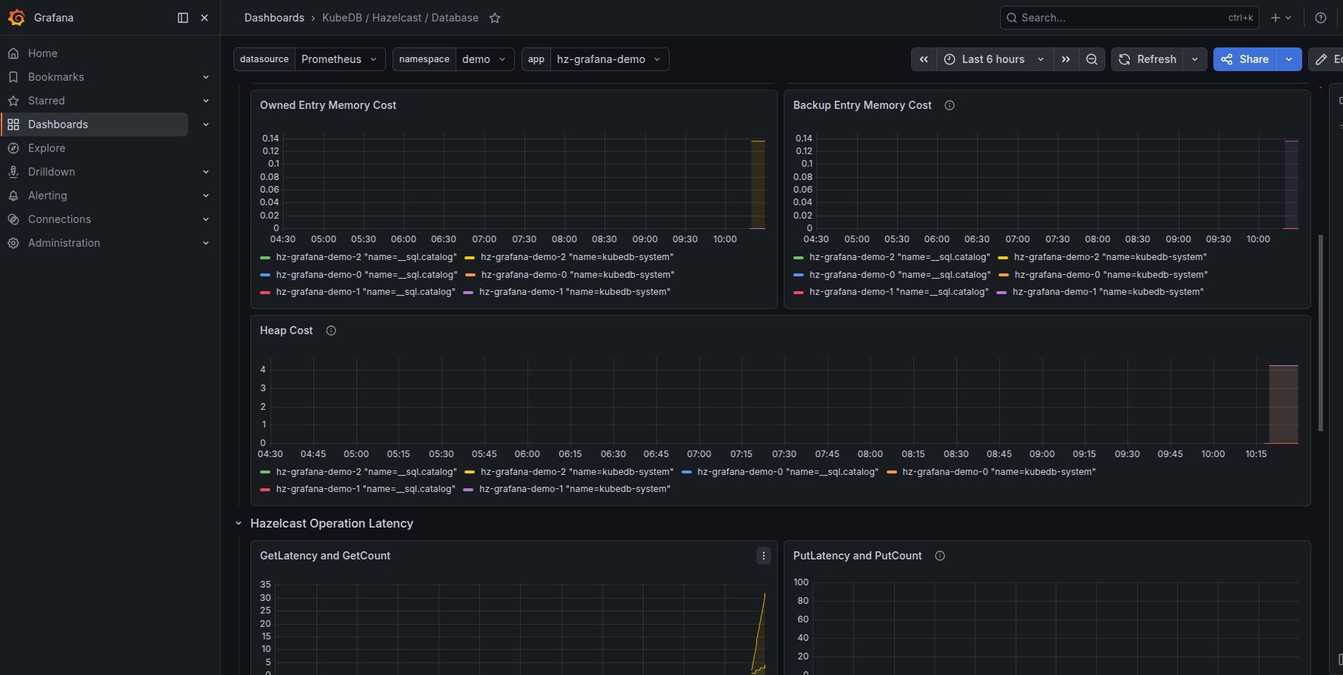
Task: Click the Share button
Action: pyautogui.click(x=1244, y=59)
